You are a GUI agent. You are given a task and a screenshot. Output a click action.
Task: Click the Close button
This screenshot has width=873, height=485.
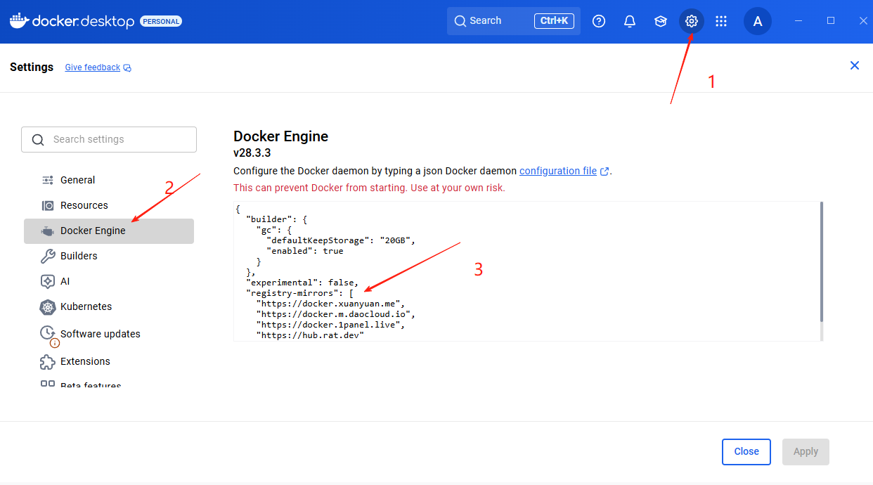click(746, 451)
